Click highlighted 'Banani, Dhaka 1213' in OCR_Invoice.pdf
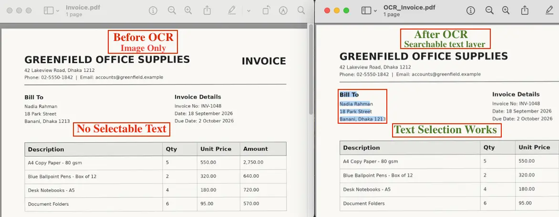The image size is (559, 217). point(362,119)
